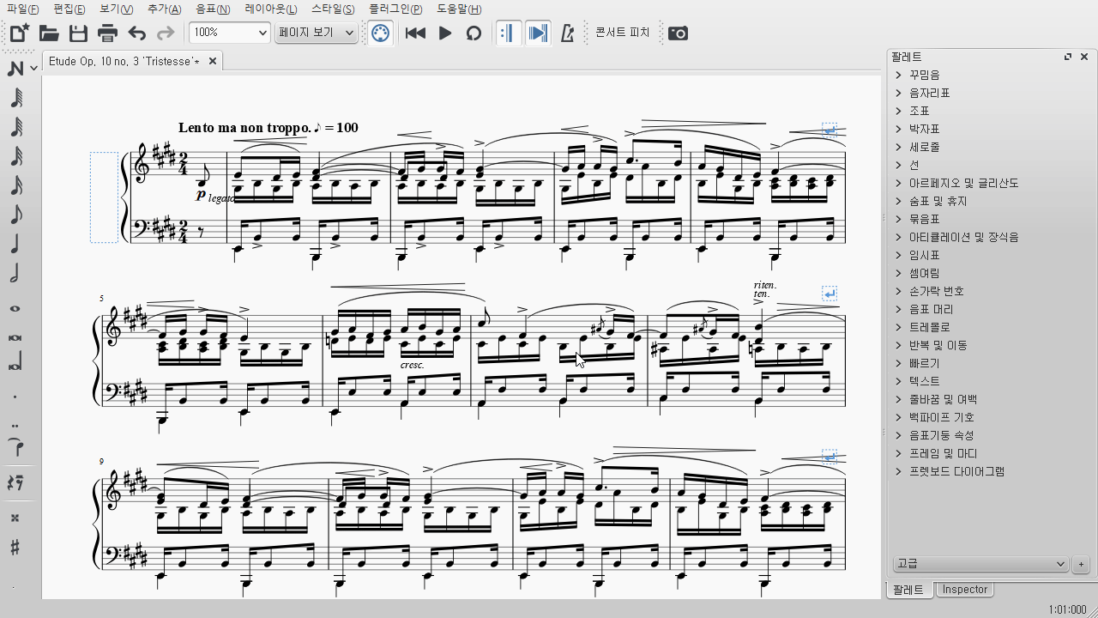Select the whole note duration
The width and height of the screenshot is (1098, 618).
tap(15, 308)
